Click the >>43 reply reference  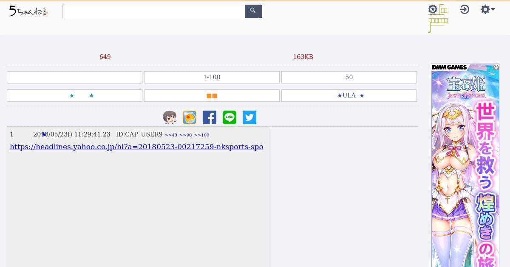(x=171, y=135)
